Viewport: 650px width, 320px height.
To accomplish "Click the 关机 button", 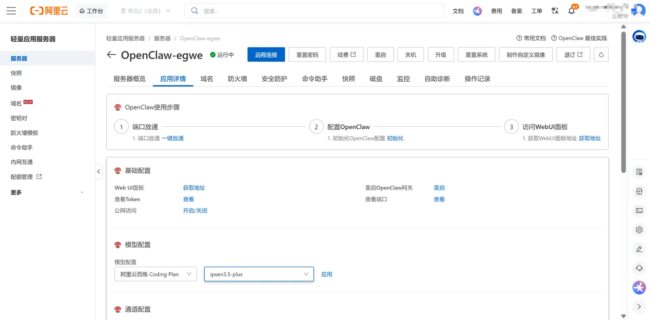I will click(410, 55).
